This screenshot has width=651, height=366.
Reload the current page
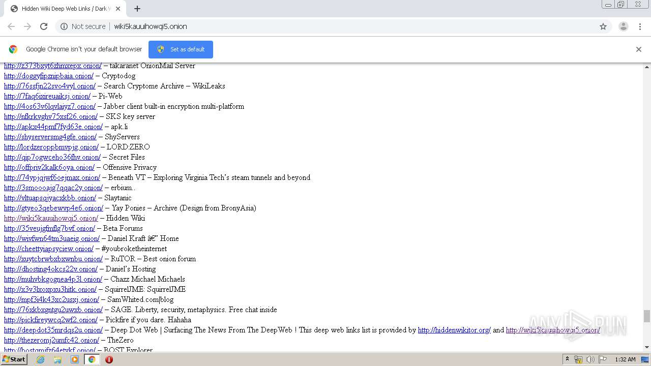(44, 26)
